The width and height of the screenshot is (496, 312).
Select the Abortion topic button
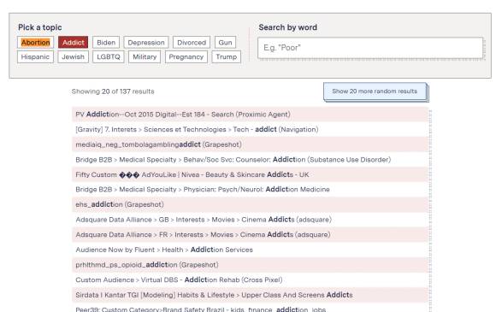pos(35,43)
